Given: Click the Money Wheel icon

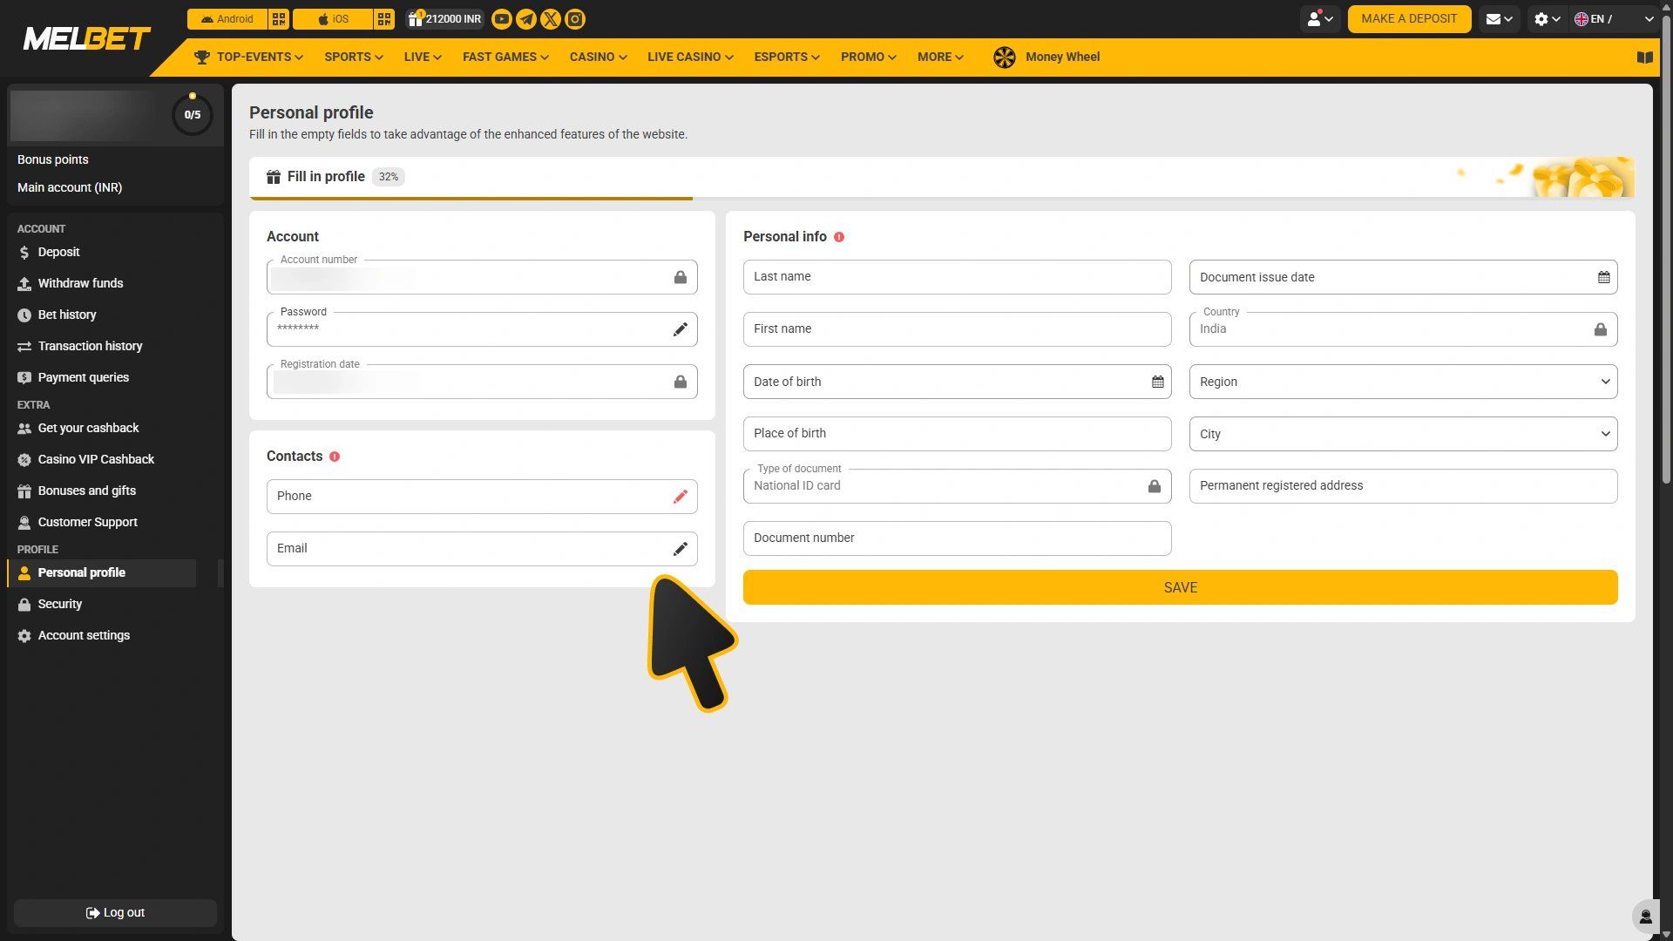Looking at the screenshot, I should [x=1005, y=58].
